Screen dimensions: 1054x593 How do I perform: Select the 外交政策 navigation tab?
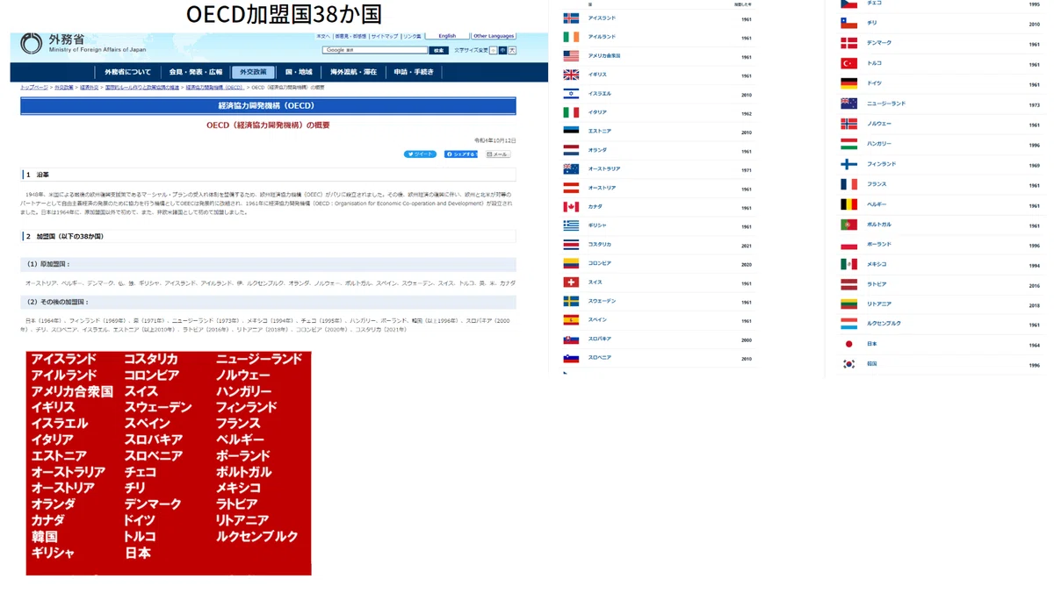pyautogui.click(x=255, y=72)
